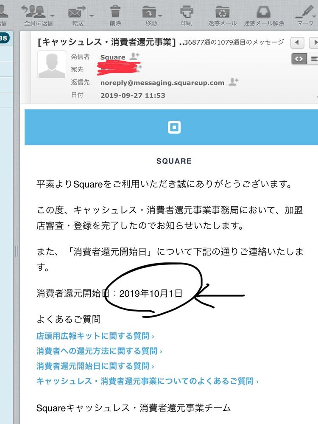Delete message with the trash (削除) icon
This screenshot has height=424, width=318.
coord(115,11)
